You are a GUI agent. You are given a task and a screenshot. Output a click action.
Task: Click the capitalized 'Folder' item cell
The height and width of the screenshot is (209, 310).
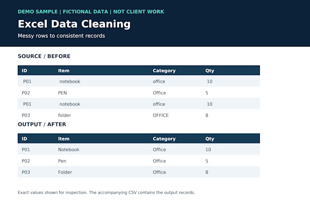(x=65, y=172)
